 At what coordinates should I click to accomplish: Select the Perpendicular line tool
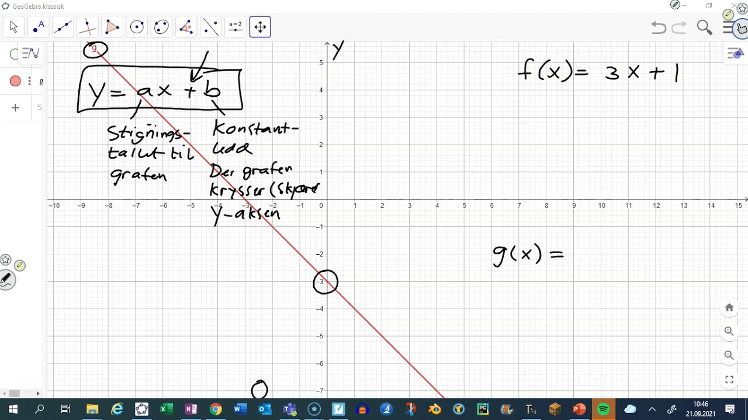pos(88,27)
